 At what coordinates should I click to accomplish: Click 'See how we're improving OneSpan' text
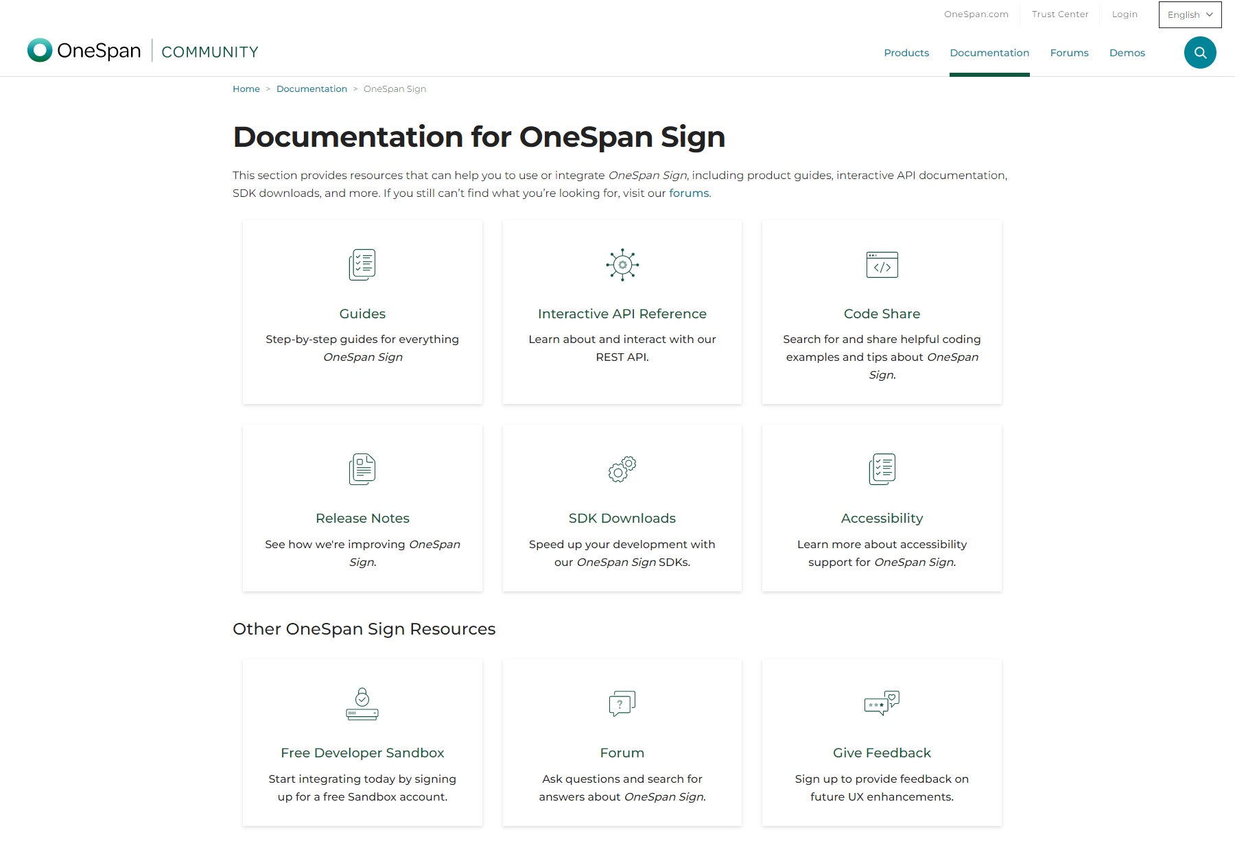[362, 545]
